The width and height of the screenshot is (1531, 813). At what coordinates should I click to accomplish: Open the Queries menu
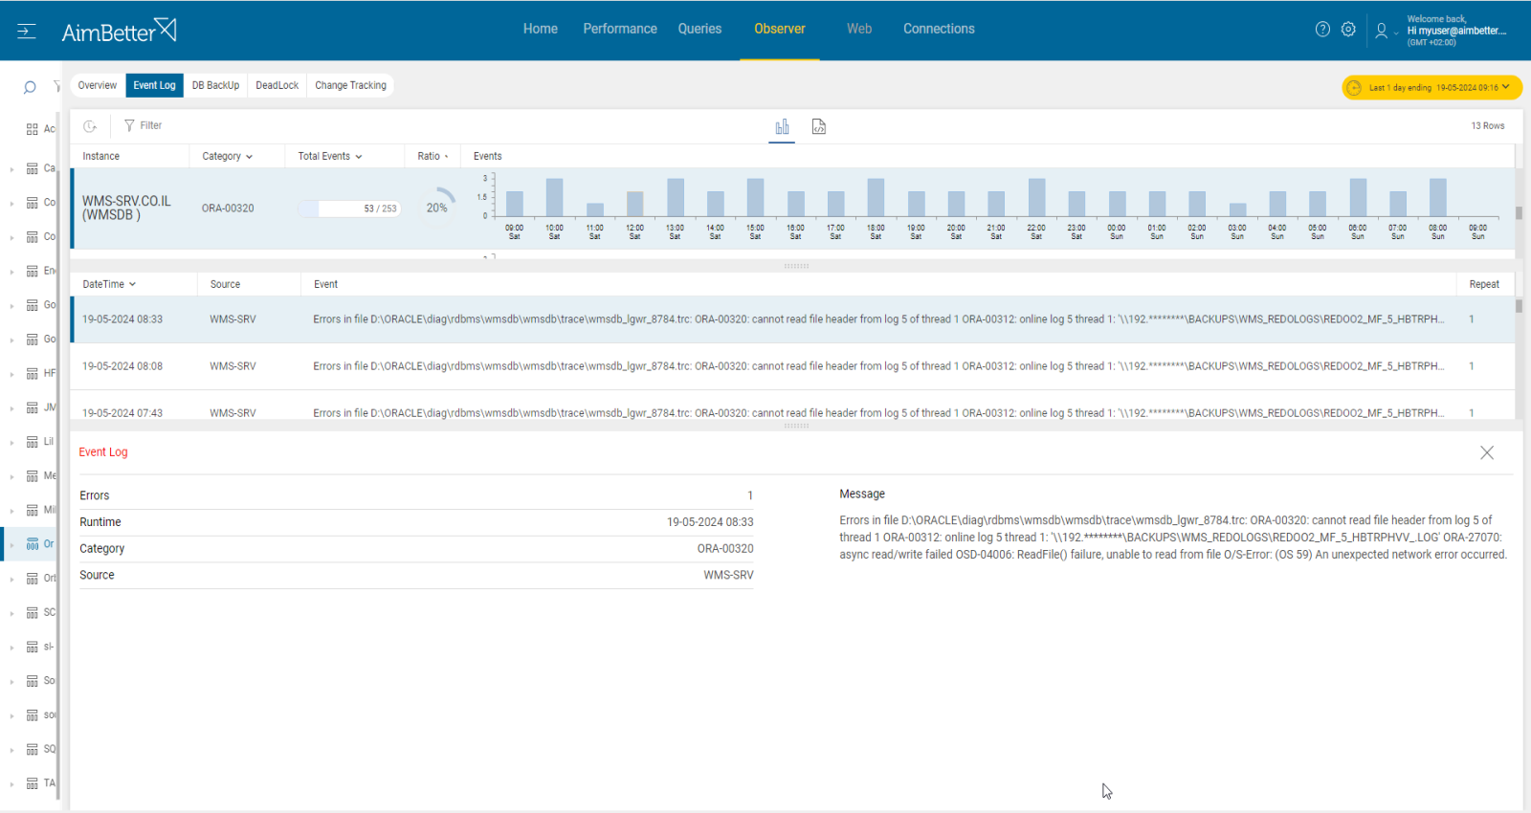coord(699,29)
